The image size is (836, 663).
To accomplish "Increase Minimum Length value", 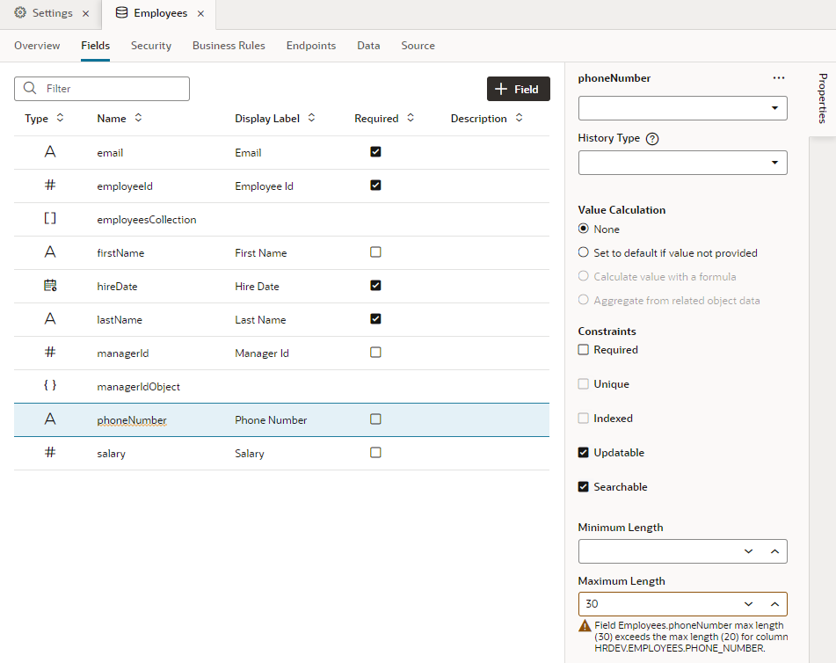I will 774,551.
